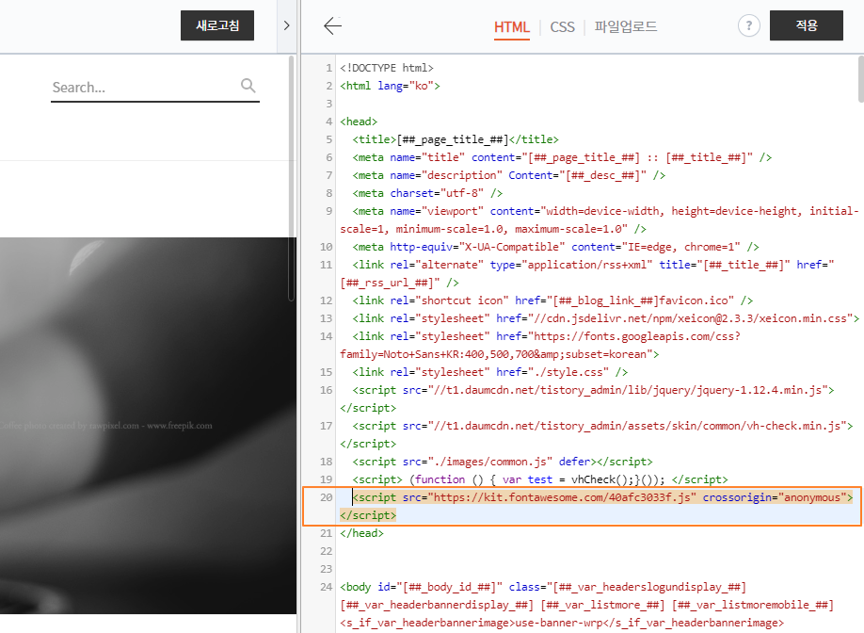Click line number 24 in gutter
The width and height of the screenshot is (864, 633).
tap(327, 587)
